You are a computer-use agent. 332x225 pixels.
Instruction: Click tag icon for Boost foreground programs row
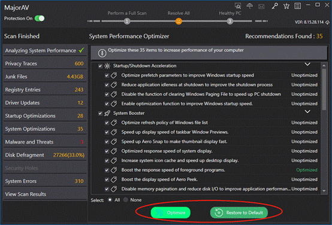point(114,170)
